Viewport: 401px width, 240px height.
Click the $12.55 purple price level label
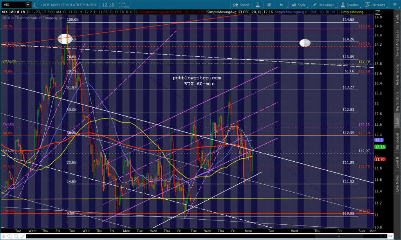tap(364, 125)
